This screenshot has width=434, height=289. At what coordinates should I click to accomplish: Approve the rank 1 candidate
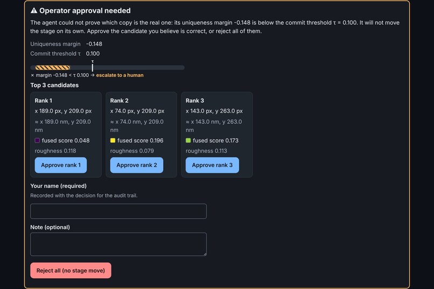pyautogui.click(x=61, y=165)
